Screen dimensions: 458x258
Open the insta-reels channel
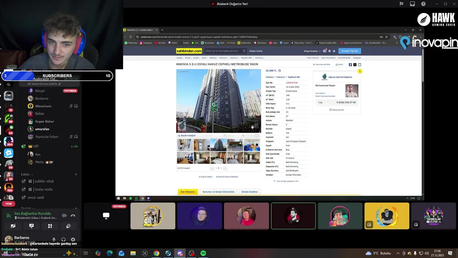[x=44, y=189]
